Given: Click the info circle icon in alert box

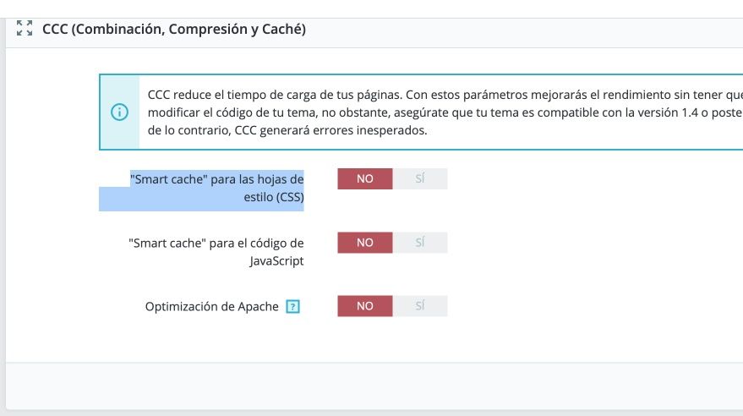Looking at the screenshot, I should pos(119,112).
